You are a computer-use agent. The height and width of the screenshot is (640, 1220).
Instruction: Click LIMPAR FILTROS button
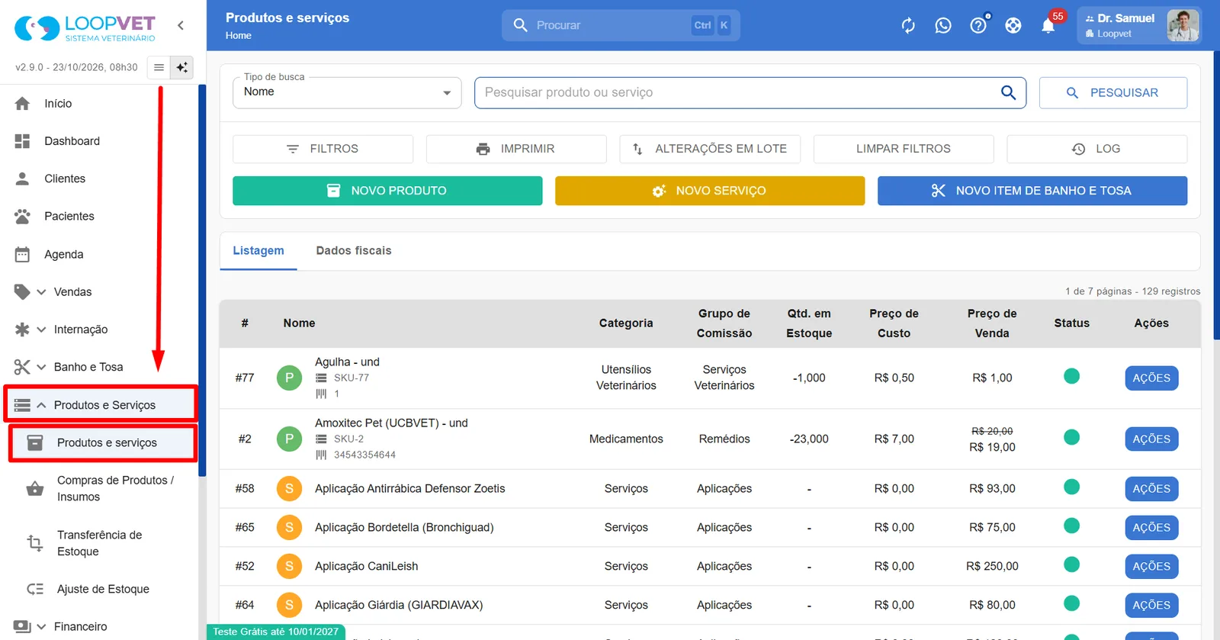point(904,149)
